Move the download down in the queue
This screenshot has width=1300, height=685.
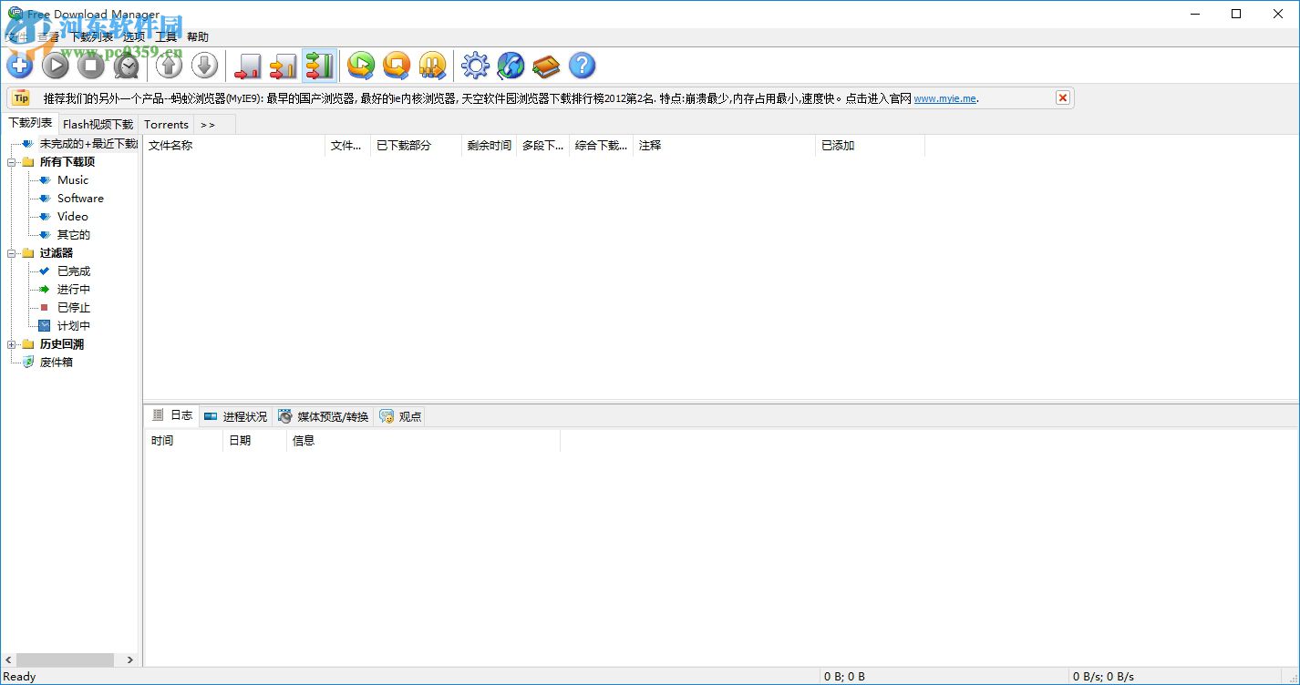[x=204, y=65]
